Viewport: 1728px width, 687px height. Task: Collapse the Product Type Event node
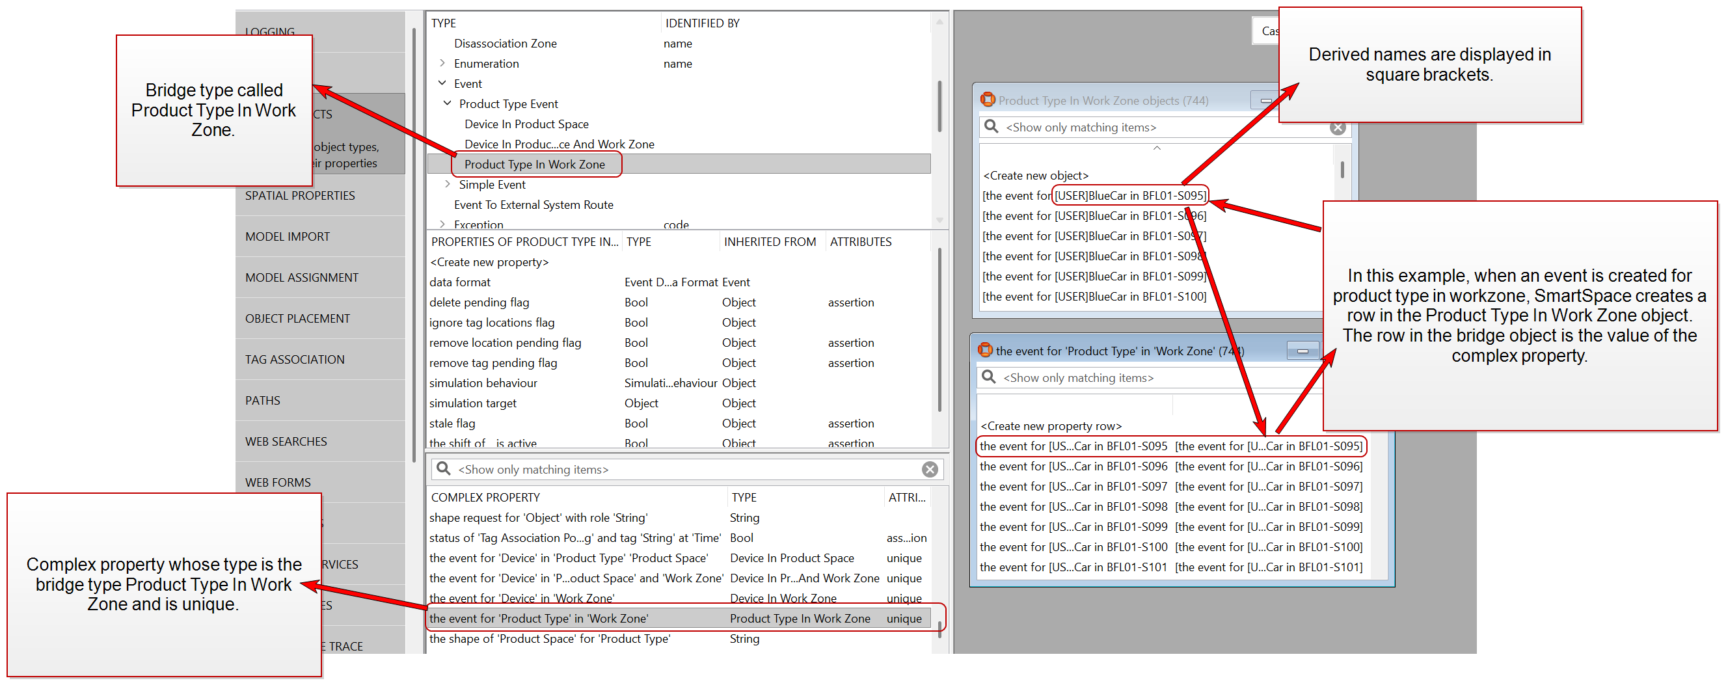pos(448,103)
